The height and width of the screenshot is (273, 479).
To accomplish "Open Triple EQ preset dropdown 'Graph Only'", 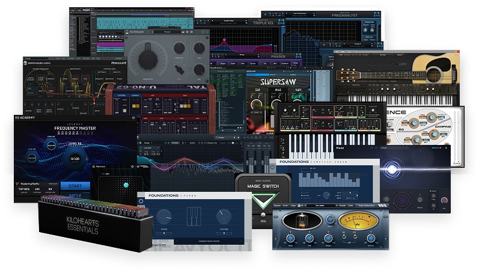I will (x=228, y=21).
